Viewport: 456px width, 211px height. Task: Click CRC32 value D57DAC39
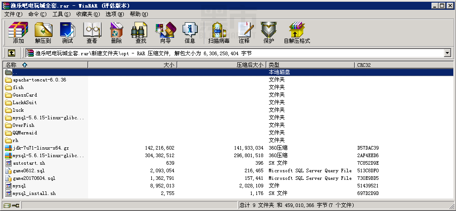[x=368, y=148]
